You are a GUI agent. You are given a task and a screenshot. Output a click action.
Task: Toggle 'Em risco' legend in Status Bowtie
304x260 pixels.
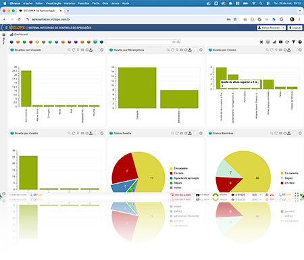coord(177,174)
